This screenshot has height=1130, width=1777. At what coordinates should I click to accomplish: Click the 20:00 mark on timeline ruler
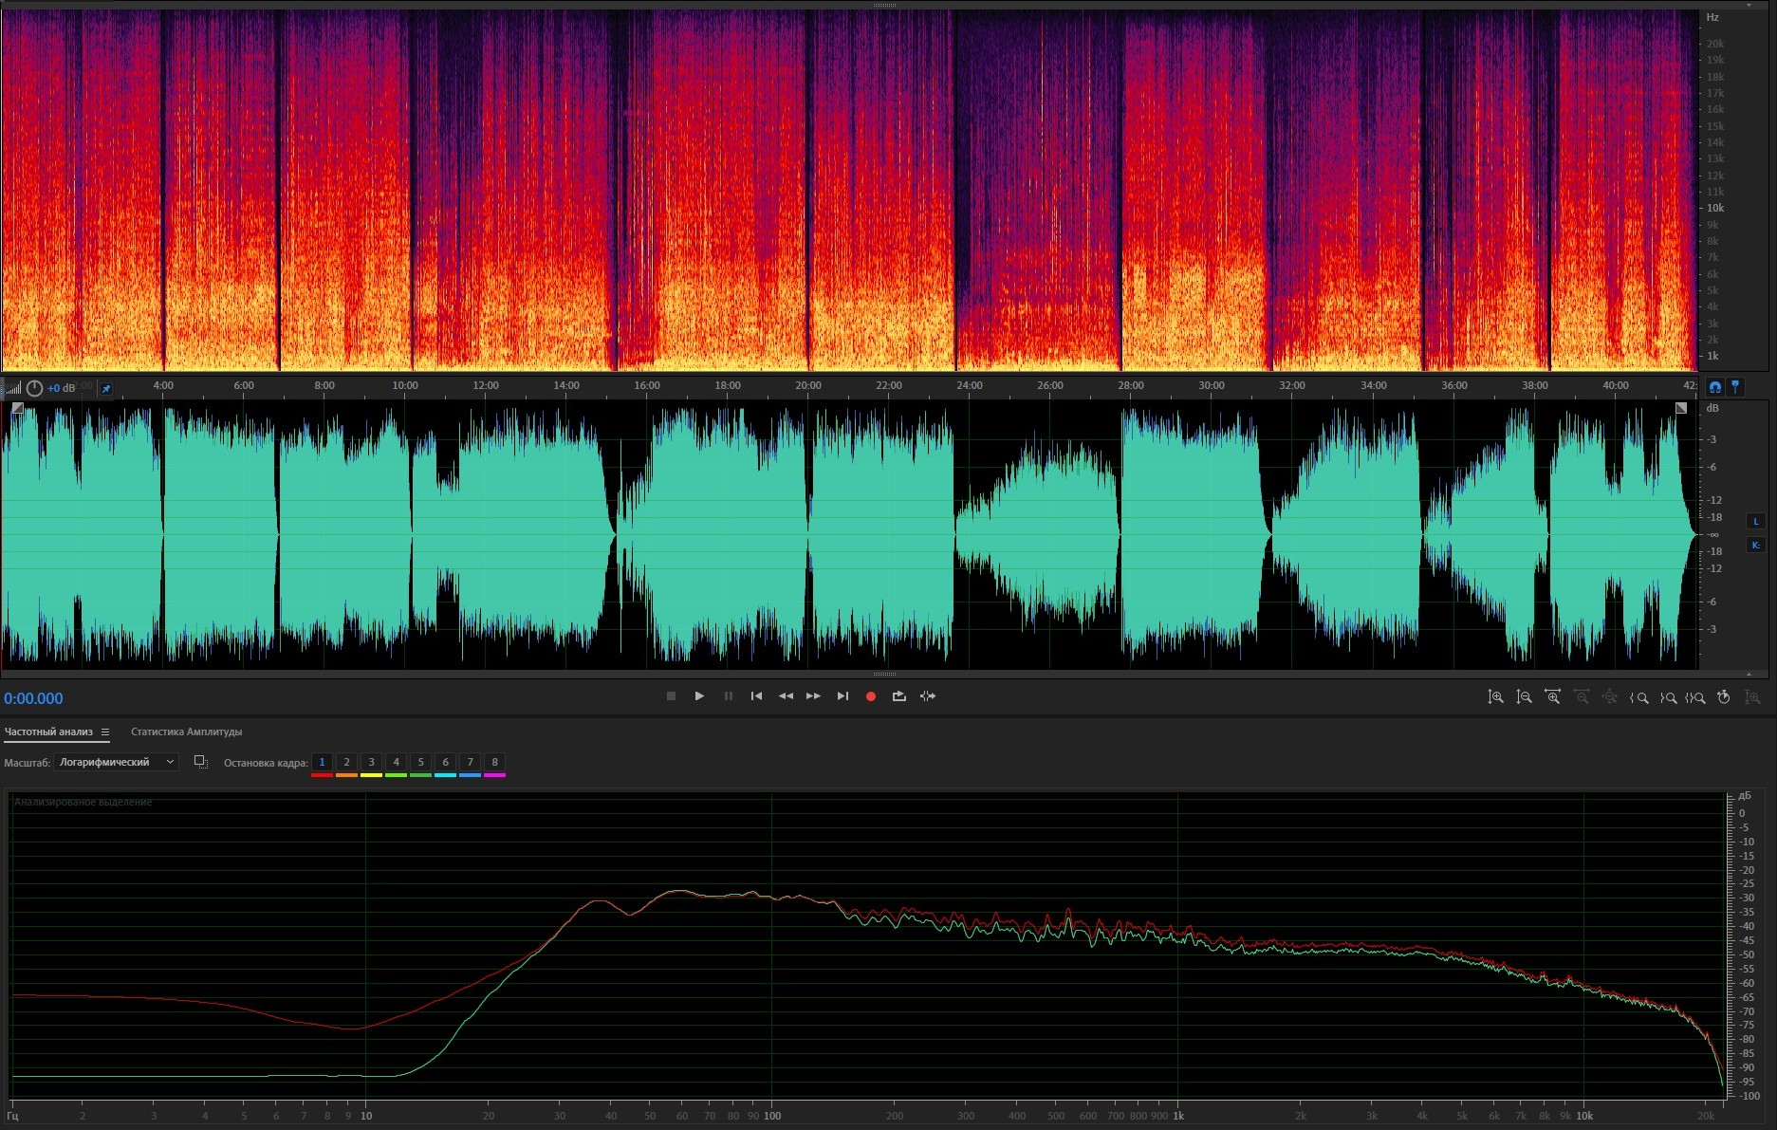(808, 386)
